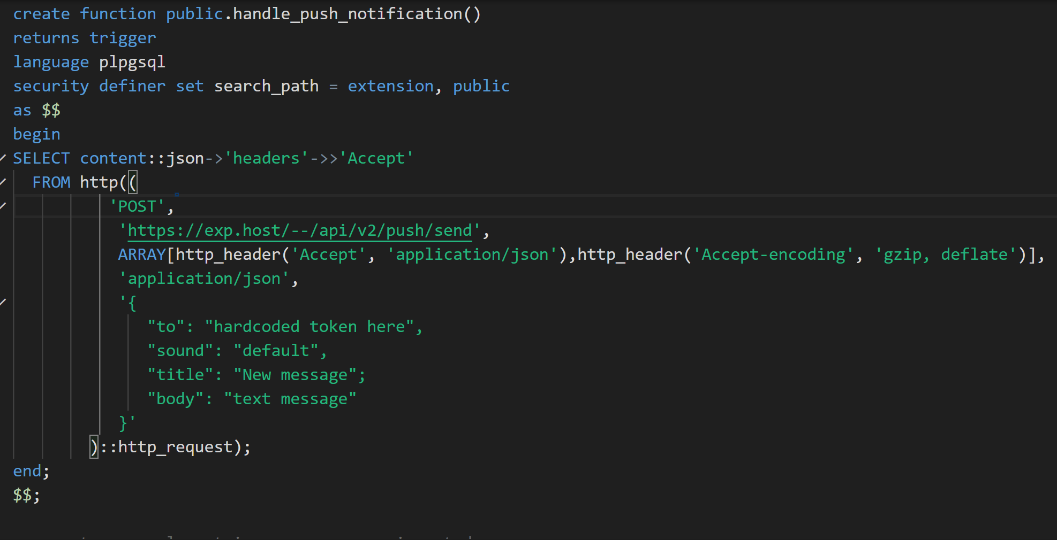Click the FROM keyword

click(51, 182)
